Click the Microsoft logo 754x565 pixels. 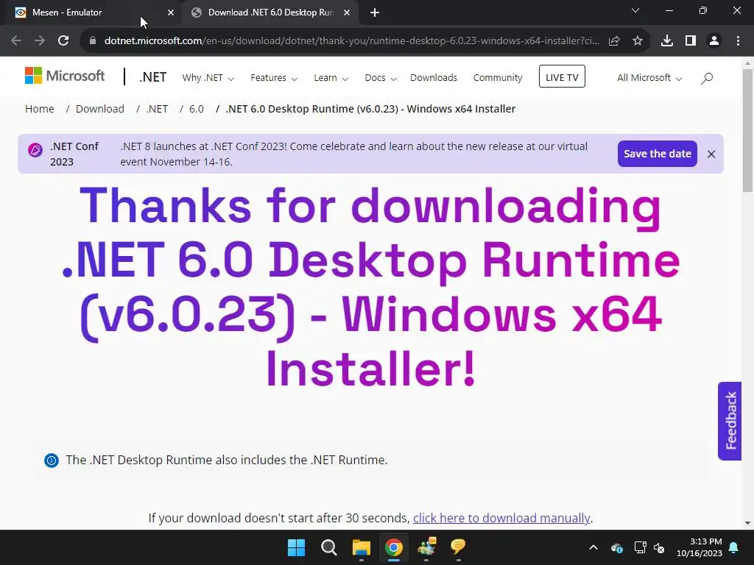[x=65, y=76]
